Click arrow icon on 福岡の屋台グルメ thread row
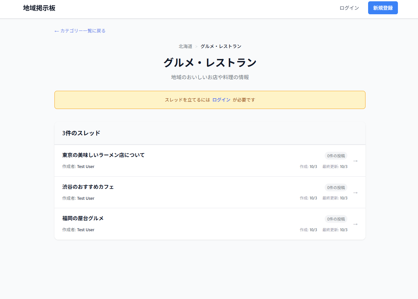The height and width of the screenshot is (299, 418). click(x=355, y=224)
